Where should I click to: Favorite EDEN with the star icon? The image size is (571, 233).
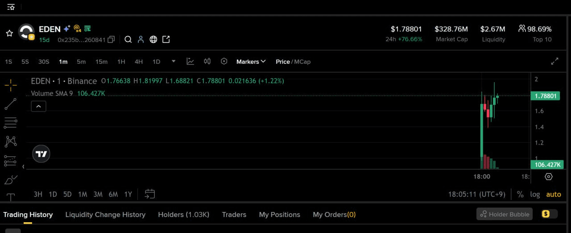(x=9, y=33)
